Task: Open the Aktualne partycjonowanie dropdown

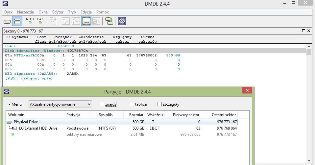Action: [60, 104]
